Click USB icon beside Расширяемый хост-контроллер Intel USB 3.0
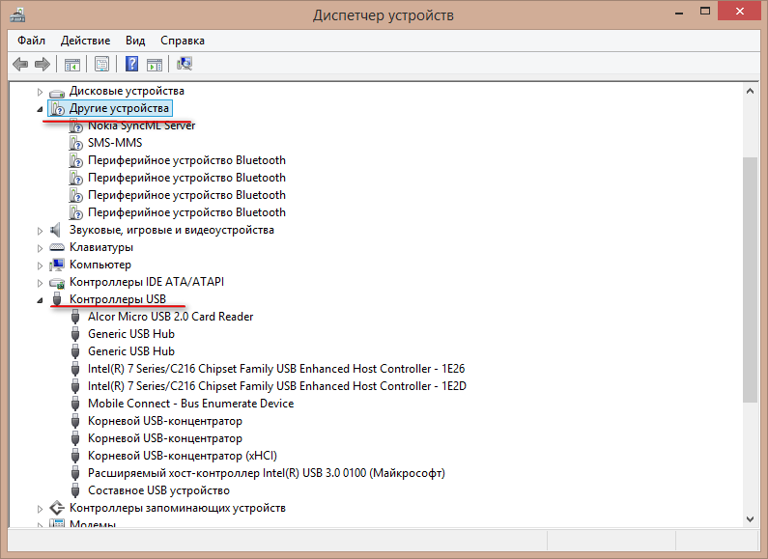 [x=75, y=473]
